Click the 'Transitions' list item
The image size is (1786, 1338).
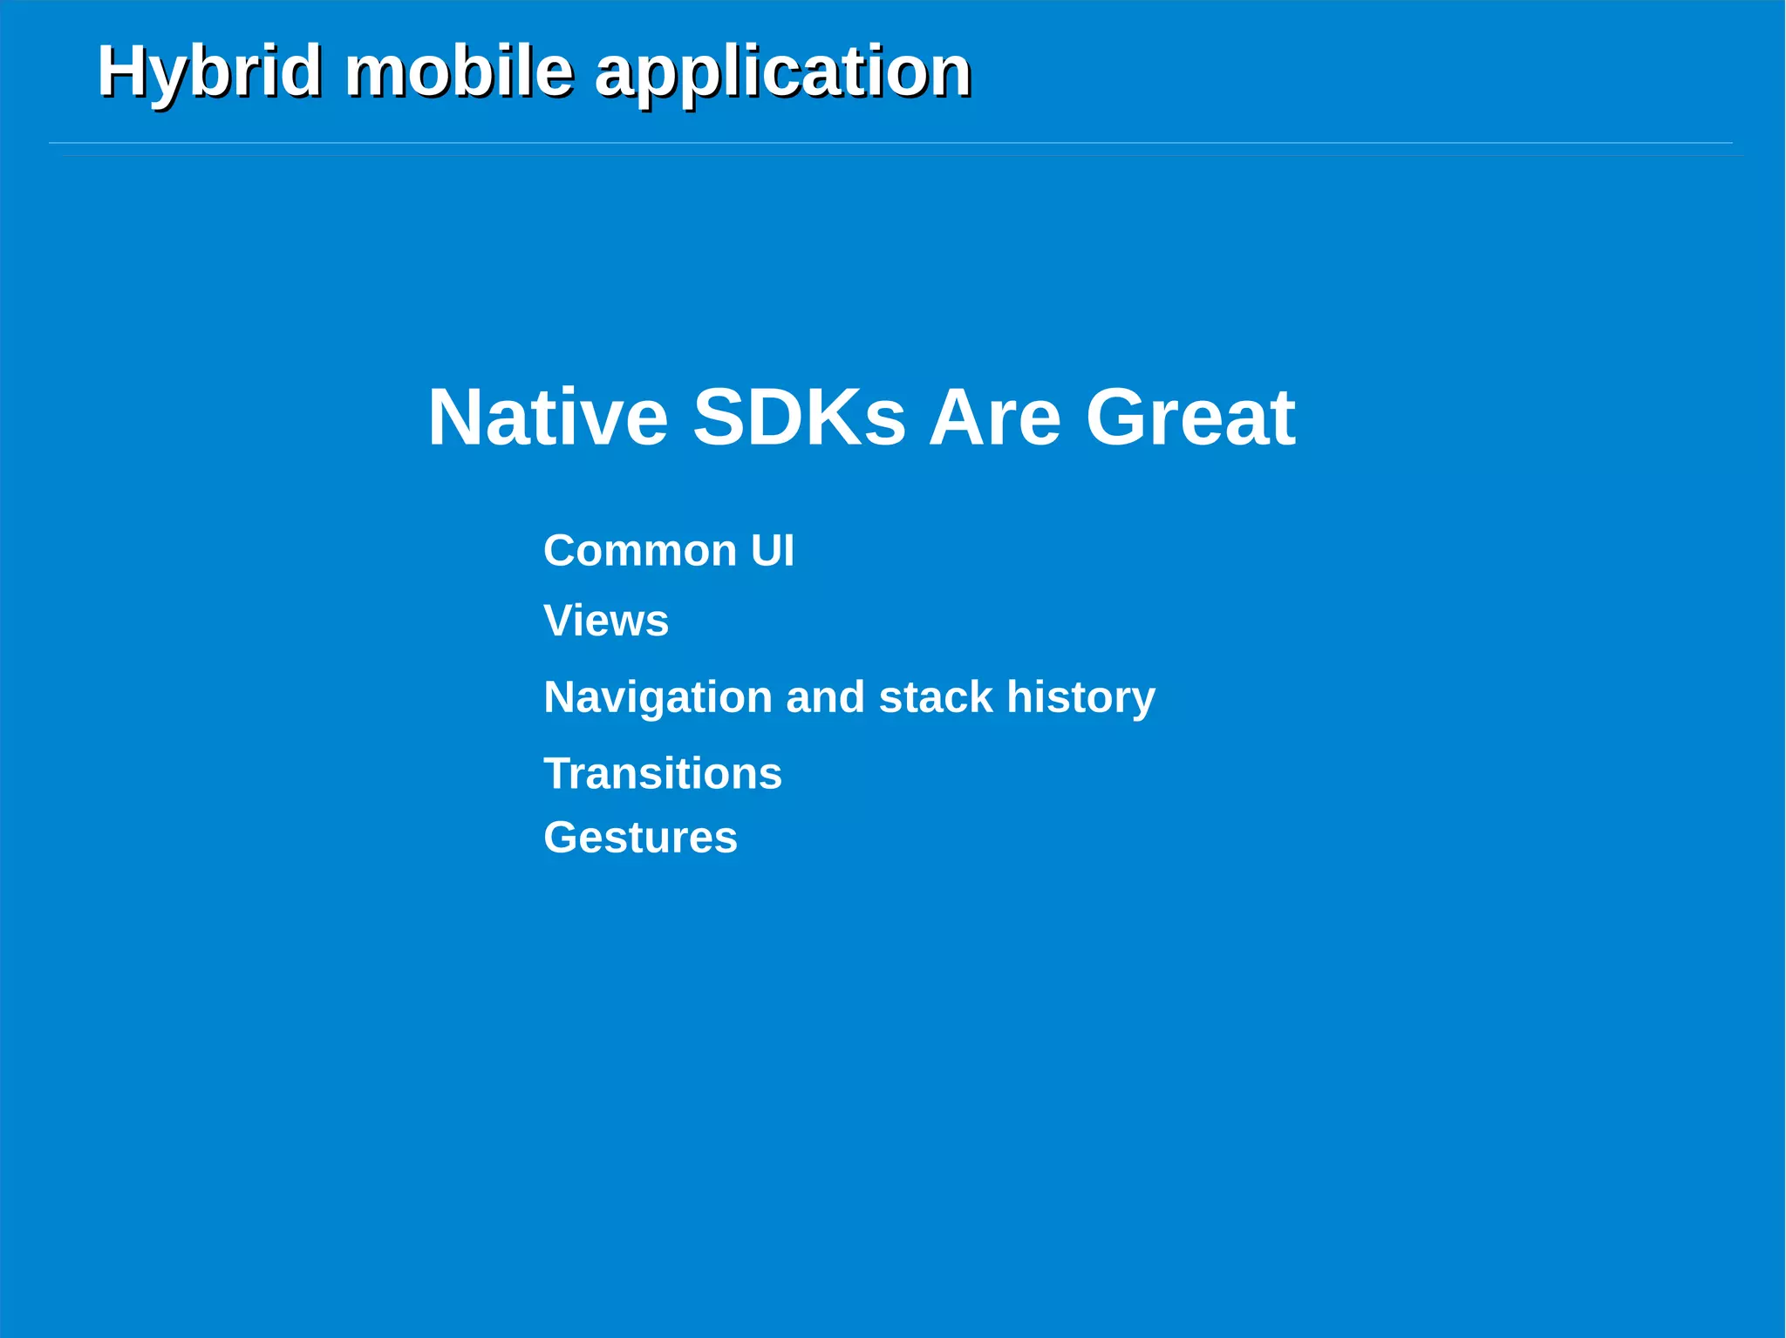(662, 773)
